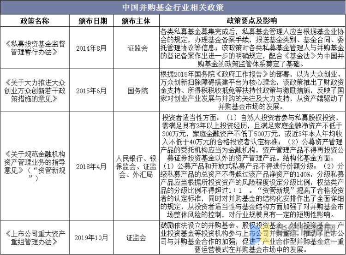Select the 颁布主体 column header

tap(136, 21)
